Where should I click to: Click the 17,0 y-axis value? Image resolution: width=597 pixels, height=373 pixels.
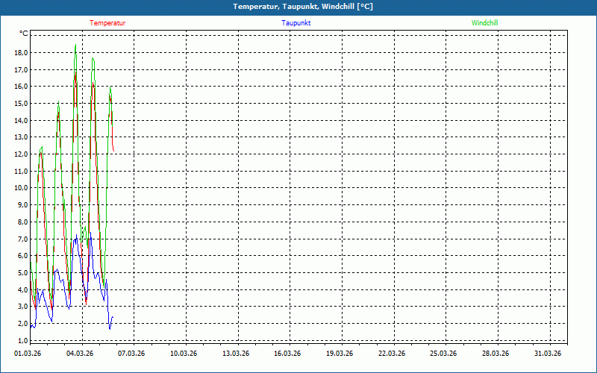(22, 69)
